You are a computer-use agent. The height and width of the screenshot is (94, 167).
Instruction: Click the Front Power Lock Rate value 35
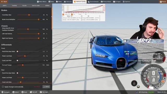(x=44, y=56)
